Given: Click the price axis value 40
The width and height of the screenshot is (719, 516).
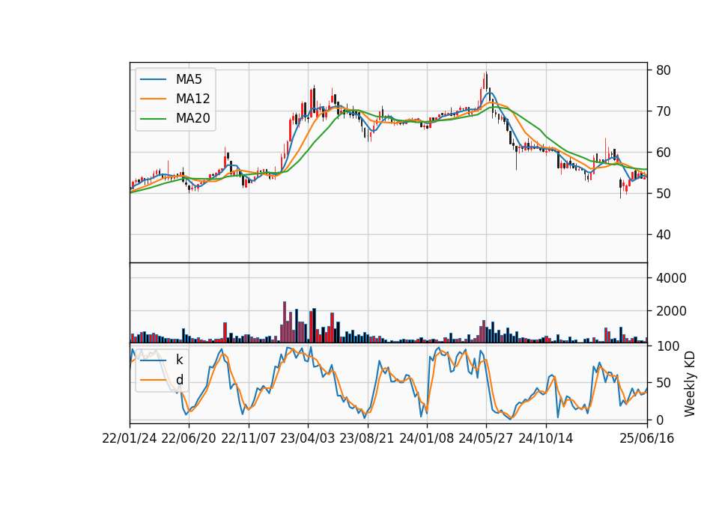Looking at the screenshot, I should pyautogui.click(x=663, y=235).
